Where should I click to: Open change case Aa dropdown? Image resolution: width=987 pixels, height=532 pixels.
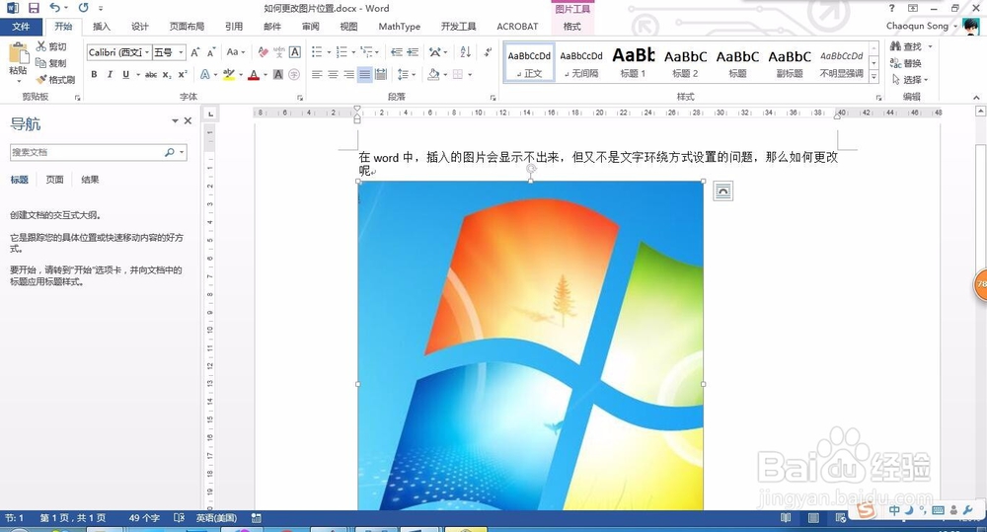[236, 52]
